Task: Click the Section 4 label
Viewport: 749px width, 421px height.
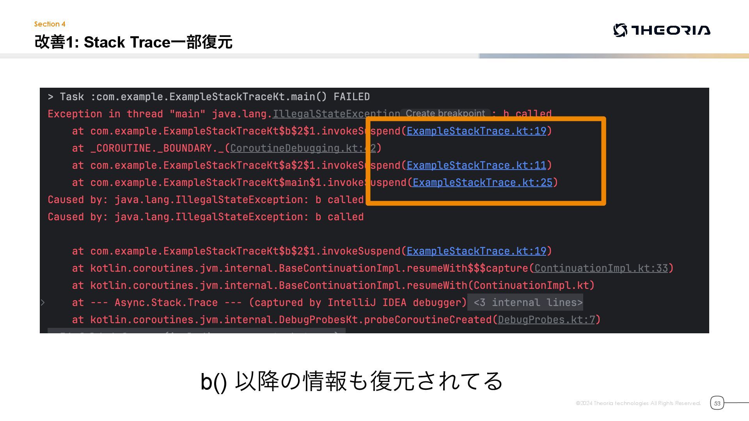Action: (x=50, y=24)
